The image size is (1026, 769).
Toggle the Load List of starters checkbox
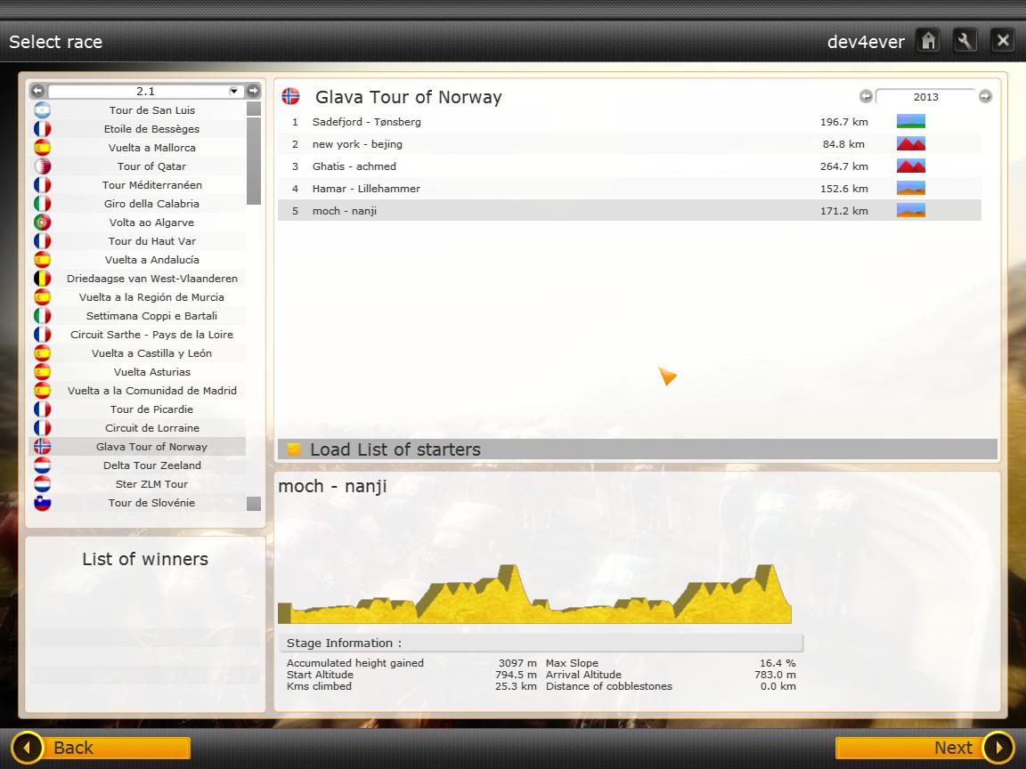click(x=293, y=449)
